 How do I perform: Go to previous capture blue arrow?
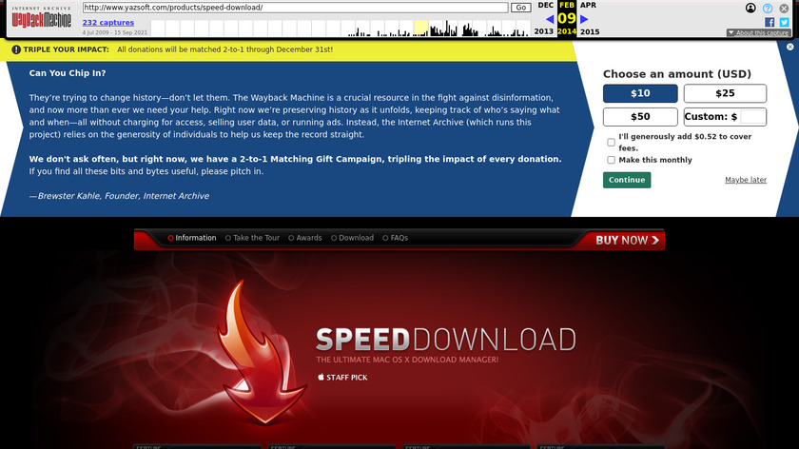[550, 19]
